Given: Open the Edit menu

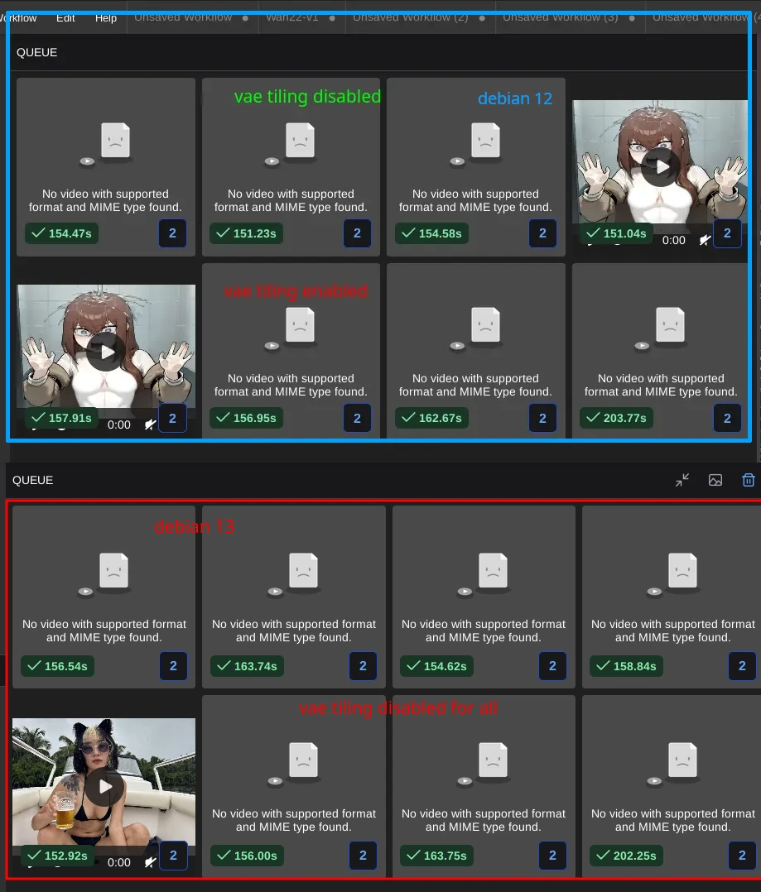Looking at the screenshot, I should click(65, 17).
